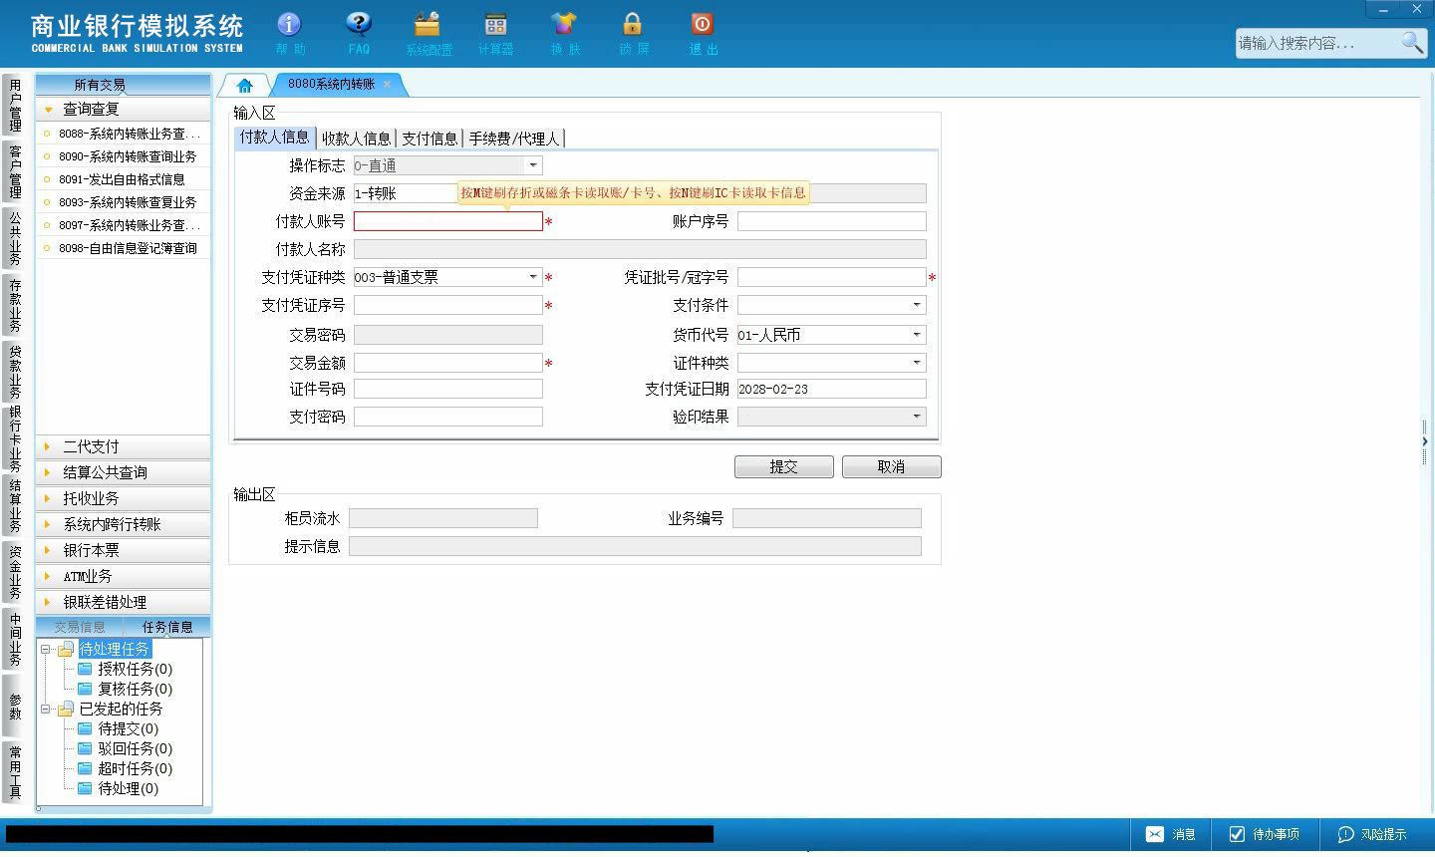Collapse the 待处理任务 tree node
This screenshot has width=1435, height=857.
45,650
